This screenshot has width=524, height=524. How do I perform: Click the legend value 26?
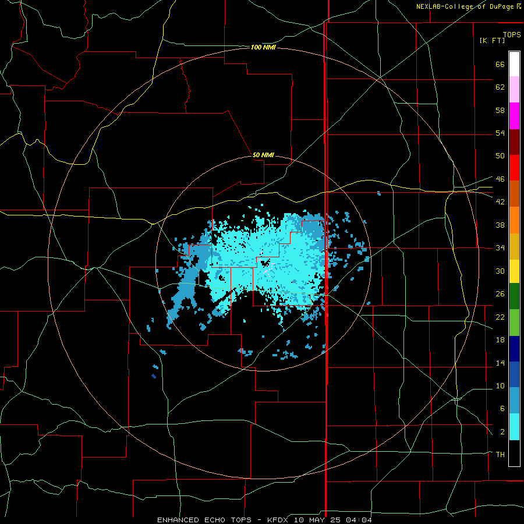point(500,294)
